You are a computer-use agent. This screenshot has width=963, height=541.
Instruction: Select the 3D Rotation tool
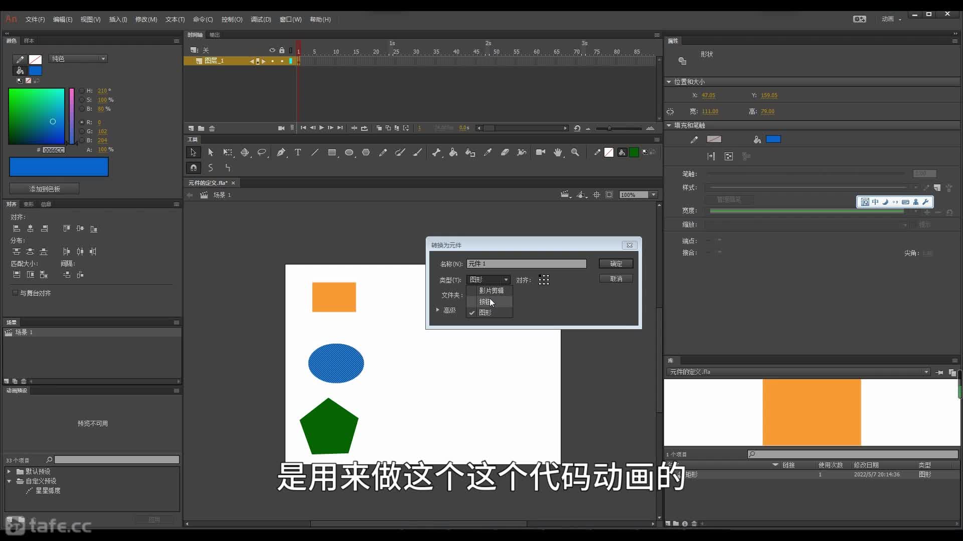point(245,152)
